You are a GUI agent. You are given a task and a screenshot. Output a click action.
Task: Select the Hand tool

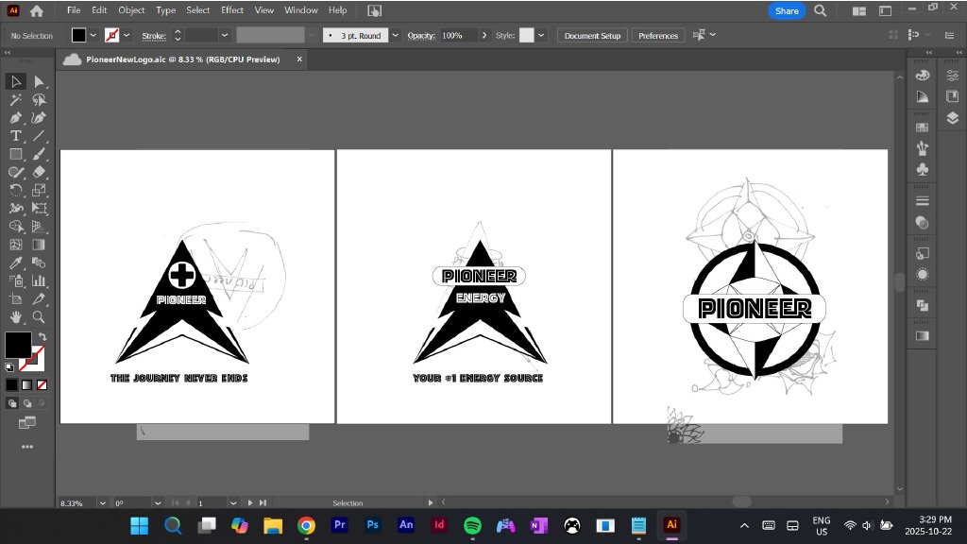coord(16,317)
